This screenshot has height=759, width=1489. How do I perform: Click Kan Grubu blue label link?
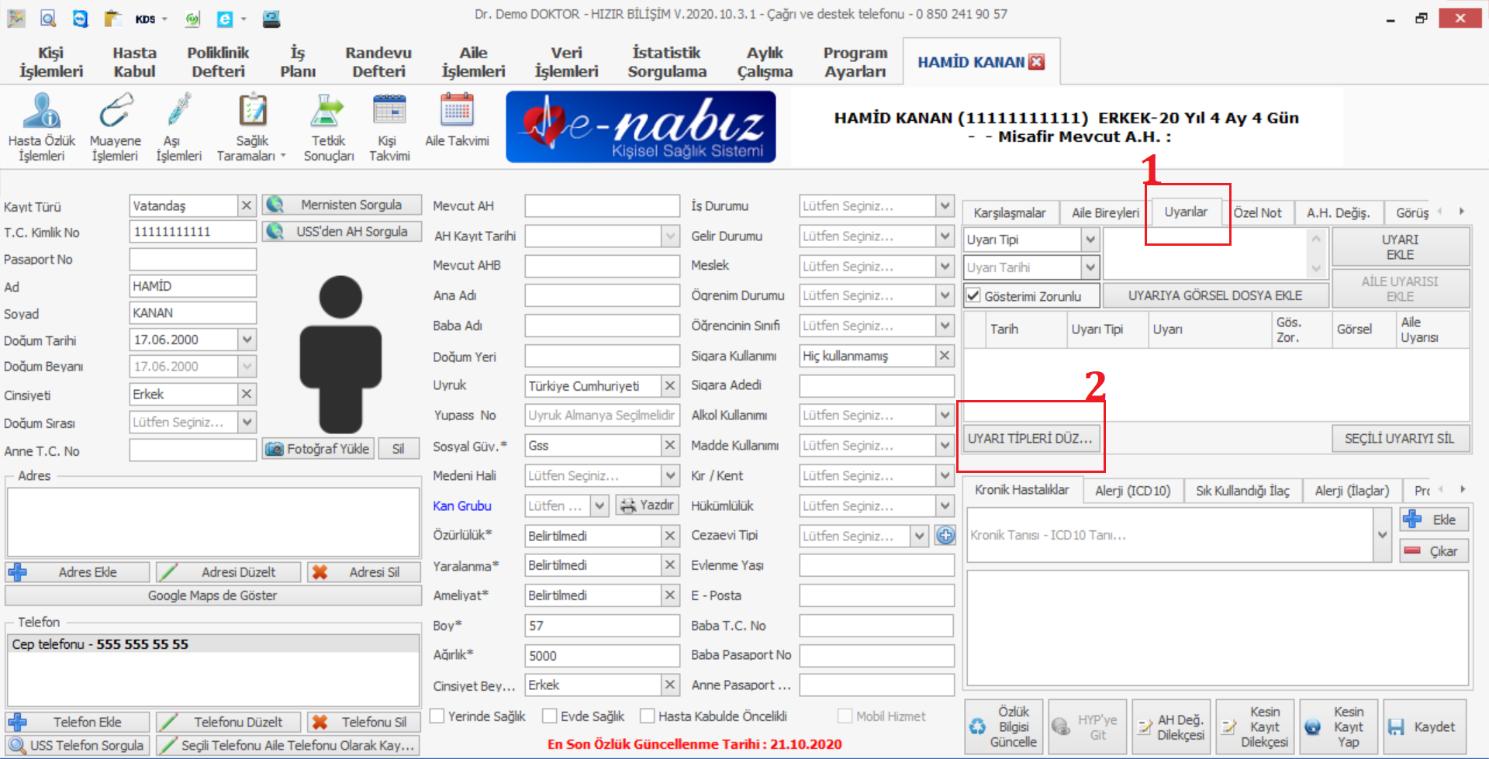[x=462, y=505]
